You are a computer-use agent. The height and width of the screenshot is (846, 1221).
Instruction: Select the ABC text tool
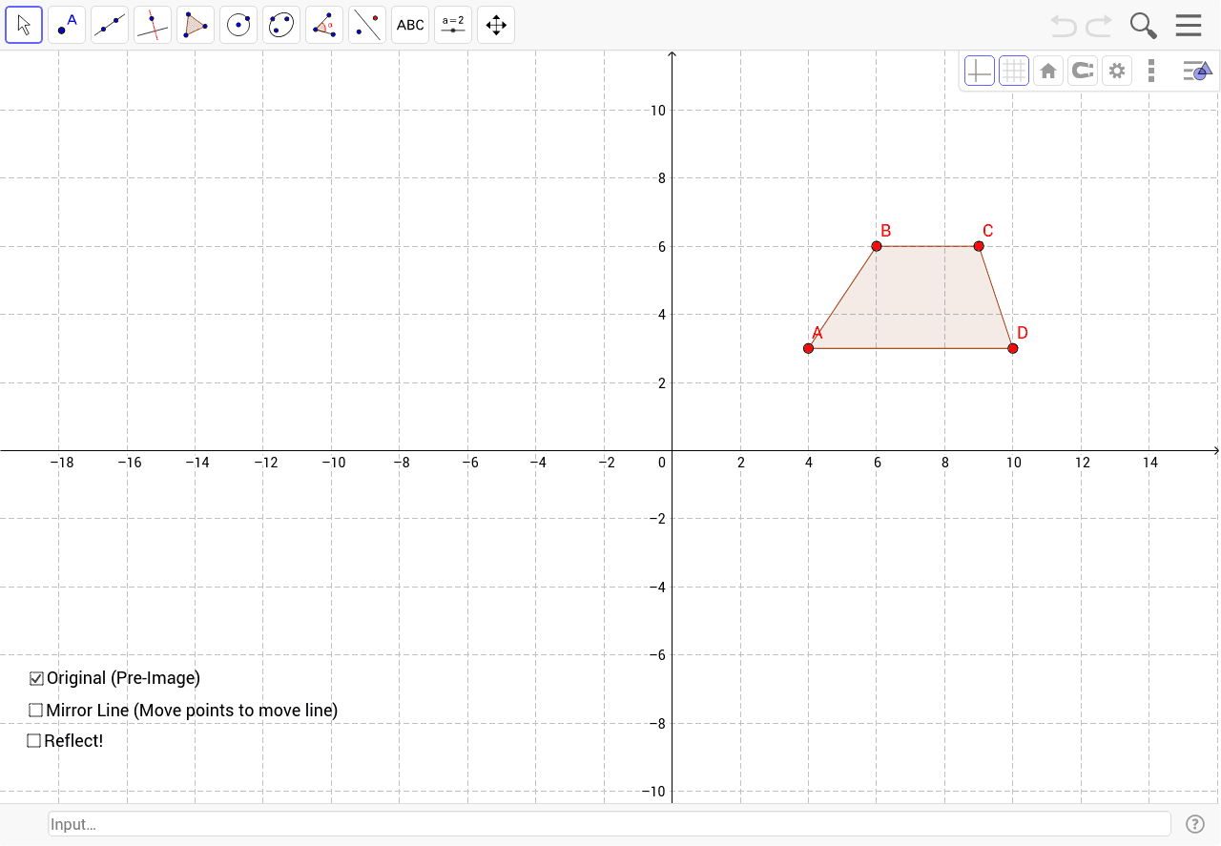pos(409,25)
